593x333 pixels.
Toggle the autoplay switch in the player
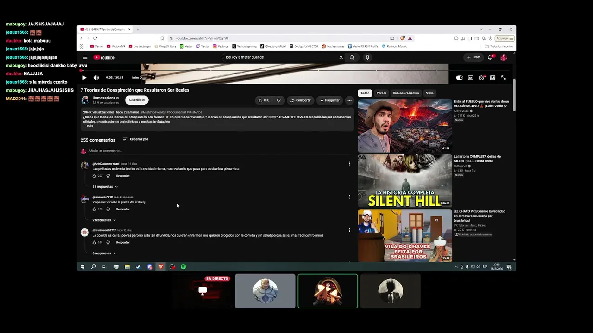click(460, 78)
